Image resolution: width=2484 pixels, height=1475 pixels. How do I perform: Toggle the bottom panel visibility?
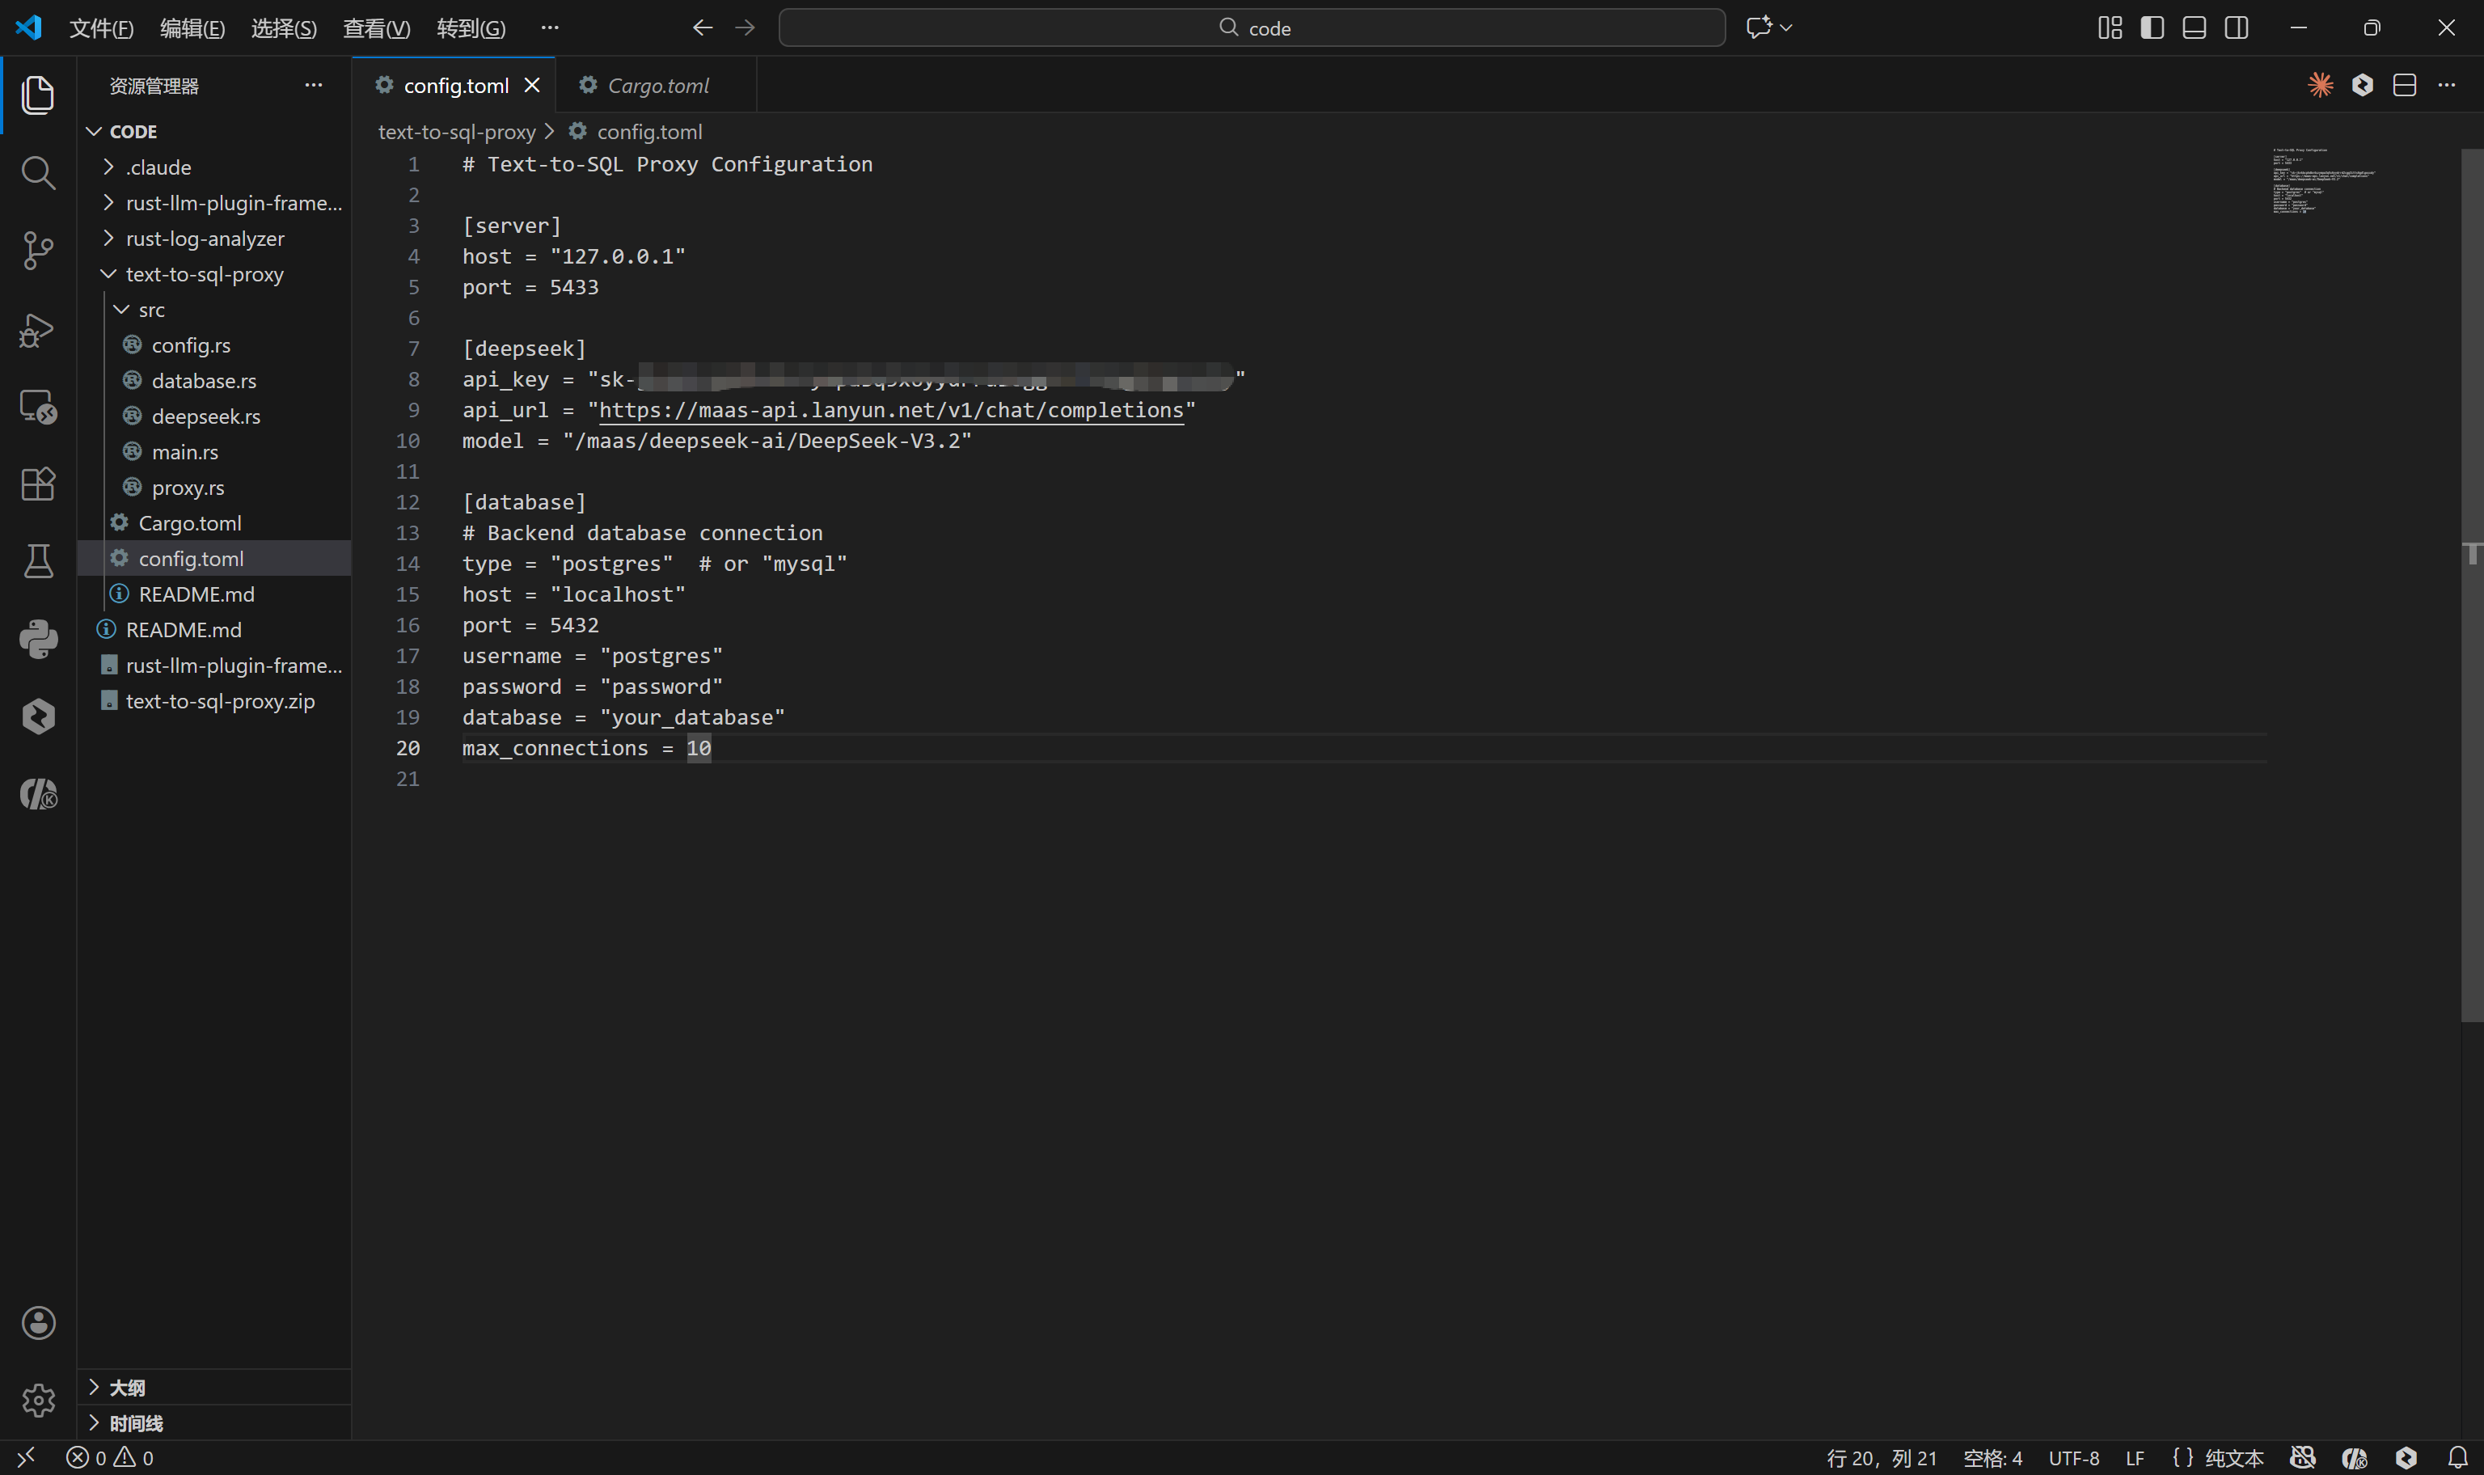[2194, 27]
